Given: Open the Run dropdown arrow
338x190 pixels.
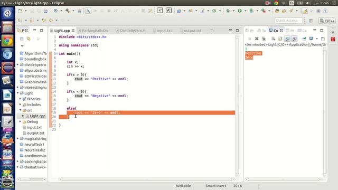Looking at the screenshot, I should (245, 11).
